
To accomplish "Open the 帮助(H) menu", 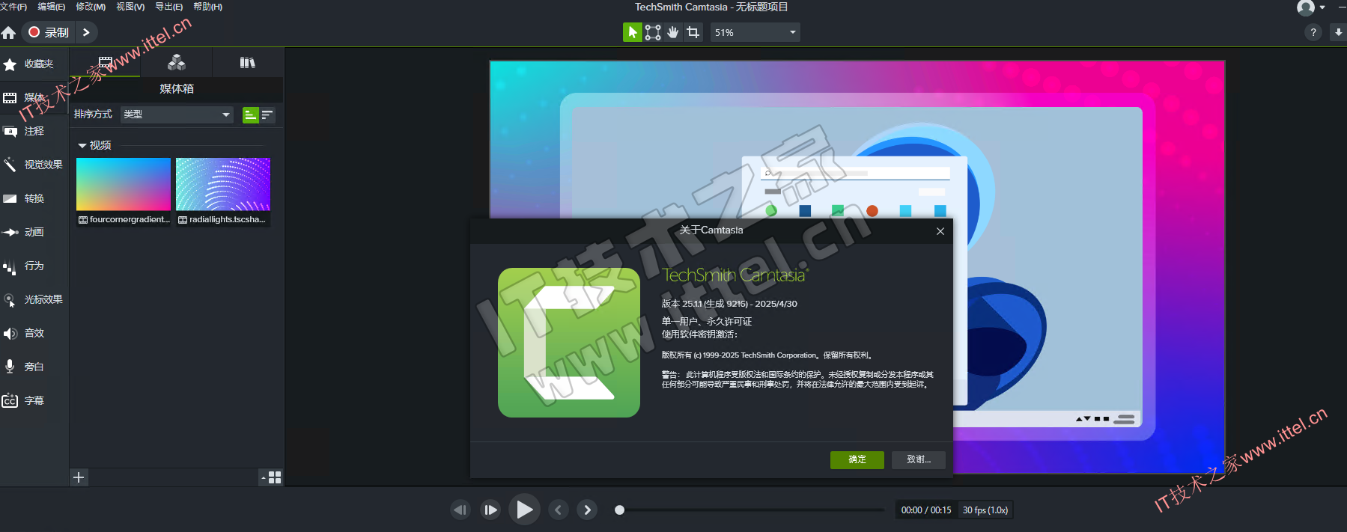I will point(207,7).
